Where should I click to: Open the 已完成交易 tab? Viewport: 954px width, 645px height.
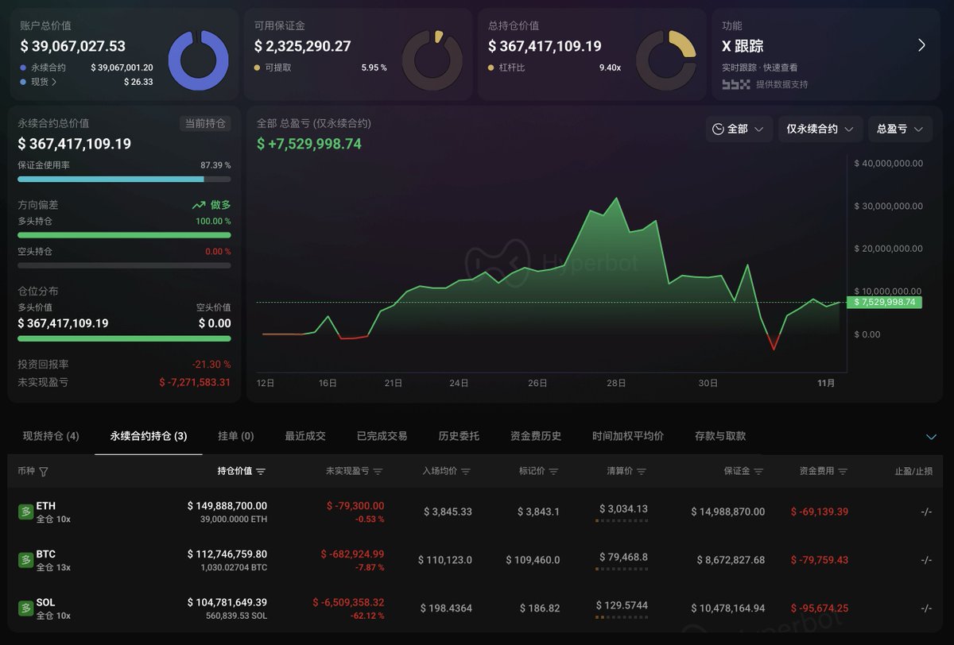click(382, 436)
